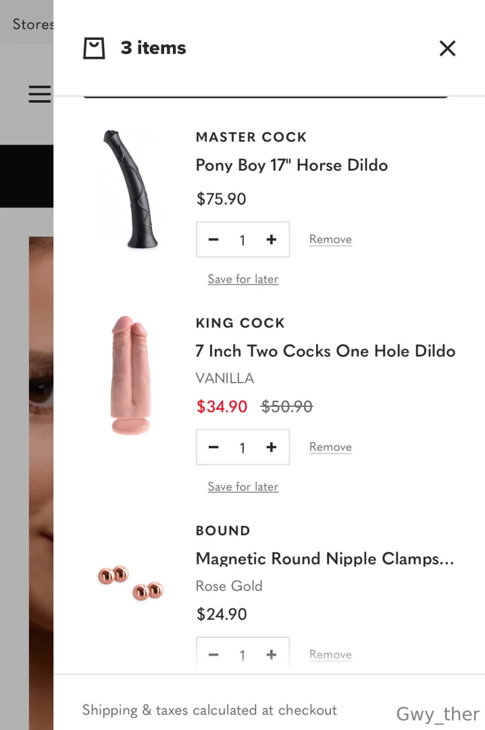Increase quantity of the Bound nipple clamps
Screen dimensions: 485x730
[272, 654]
